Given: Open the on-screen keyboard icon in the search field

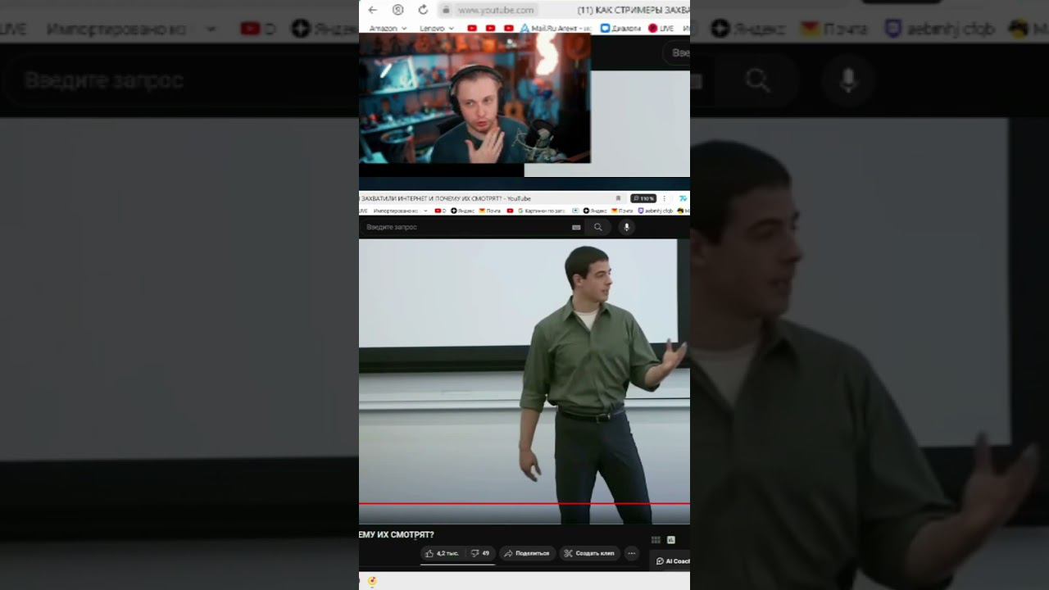Looking at the screenshot, I should (576, 227).
